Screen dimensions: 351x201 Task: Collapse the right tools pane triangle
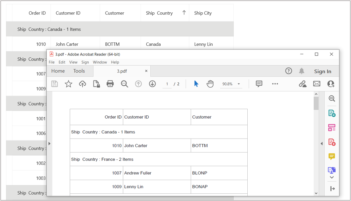[x=322, y=144]
